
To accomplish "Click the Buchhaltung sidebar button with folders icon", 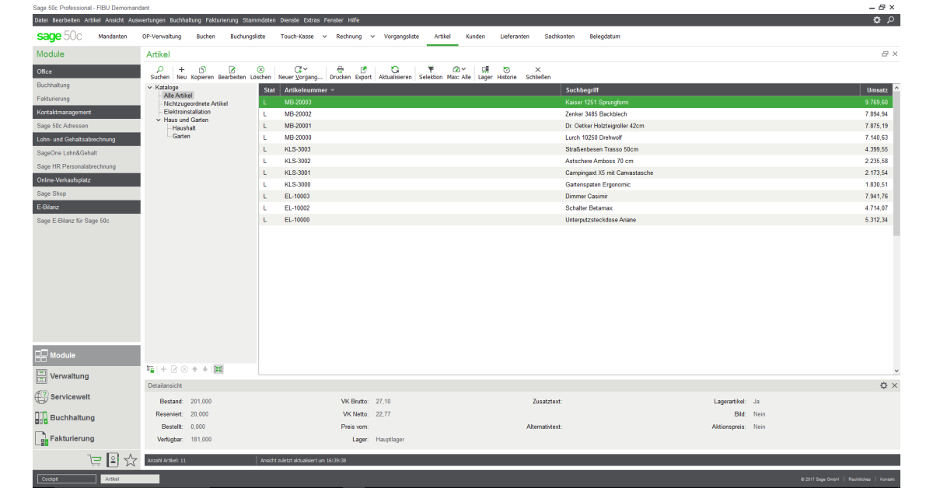I will click(86, 418).
